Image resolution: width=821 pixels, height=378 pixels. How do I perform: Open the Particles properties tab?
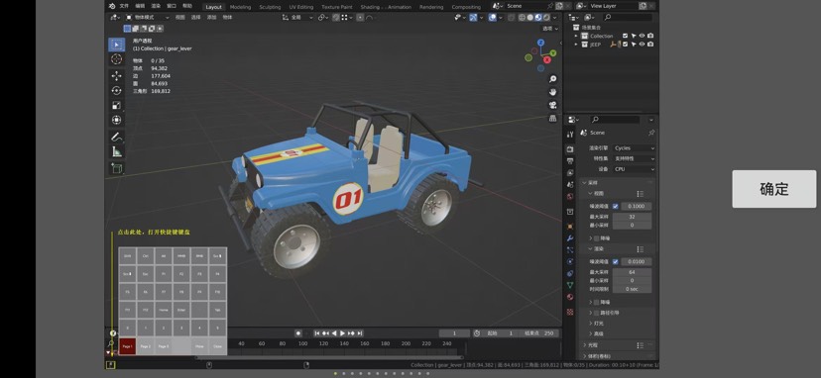(x=570, y=250)
